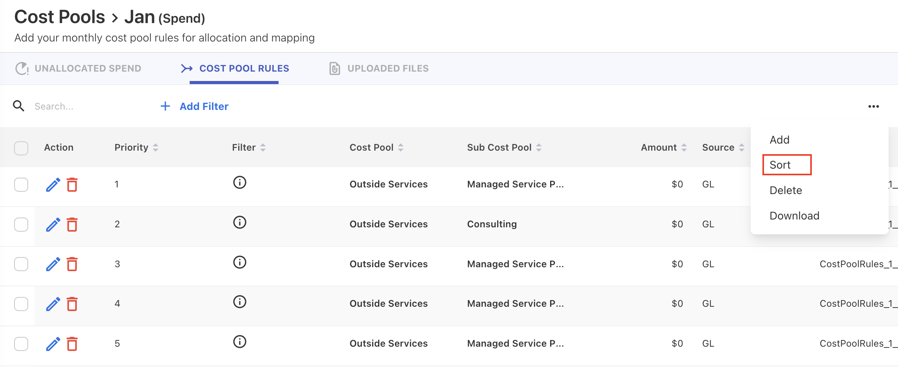Check the box for priority 2 row

(21, 225)
